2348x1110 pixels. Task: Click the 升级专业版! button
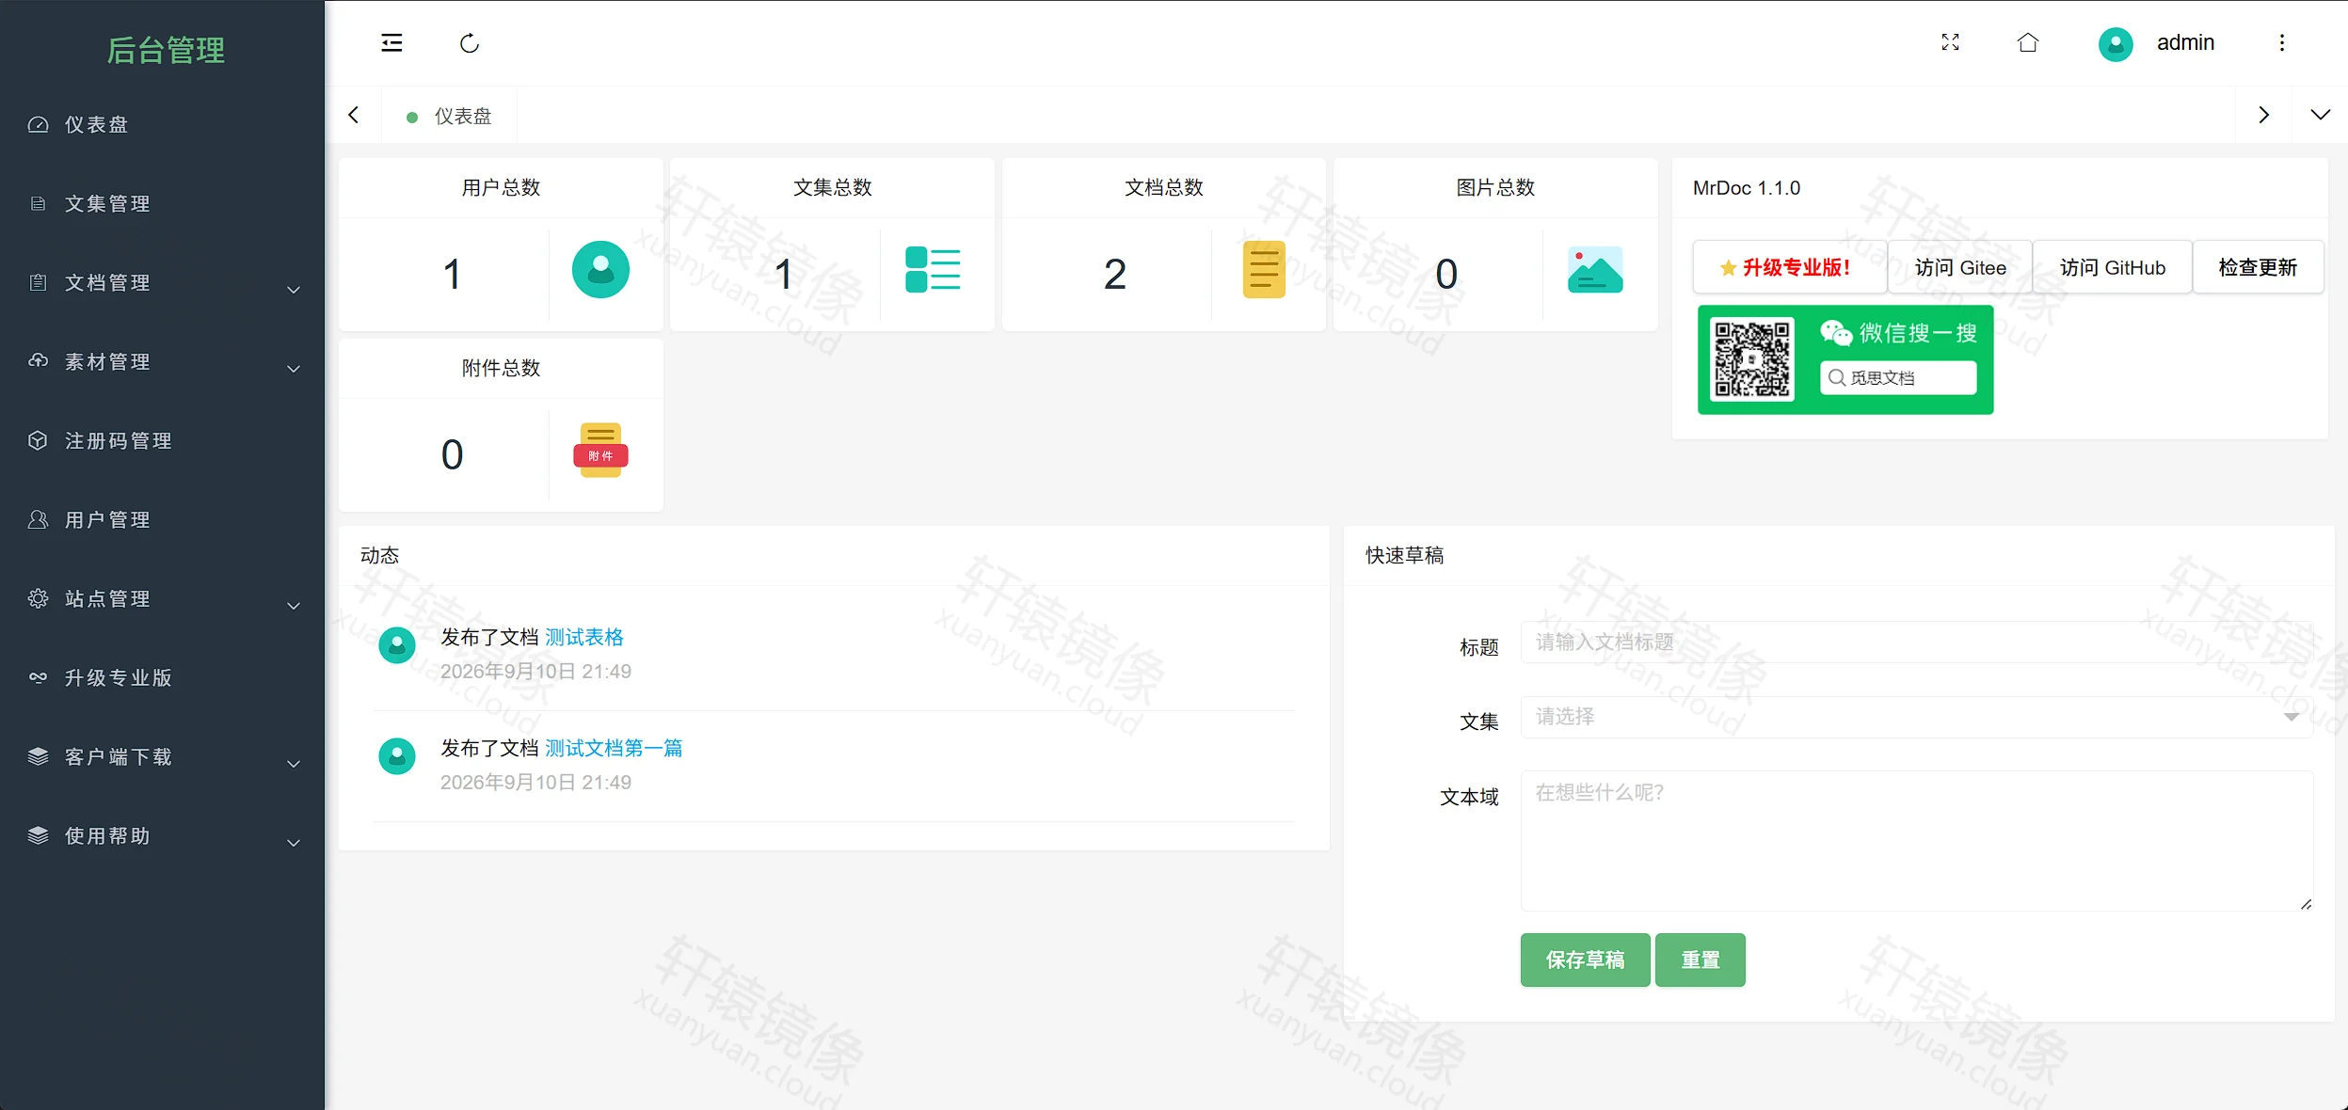(1789, 267)
